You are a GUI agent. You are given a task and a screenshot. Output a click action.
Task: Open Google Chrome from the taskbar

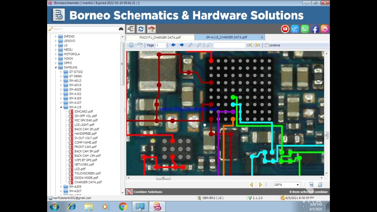[x=123, y=207]
